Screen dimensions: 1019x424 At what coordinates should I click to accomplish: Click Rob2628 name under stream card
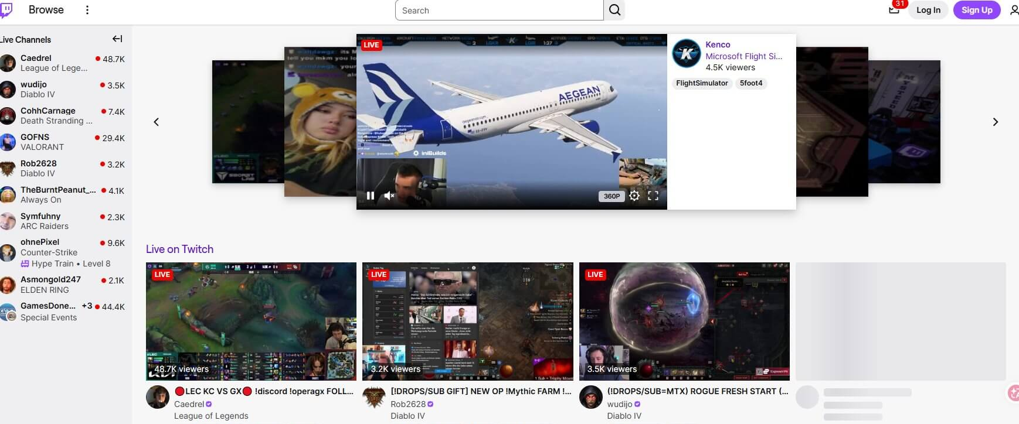pyautogui.click(x=408, y=404)
